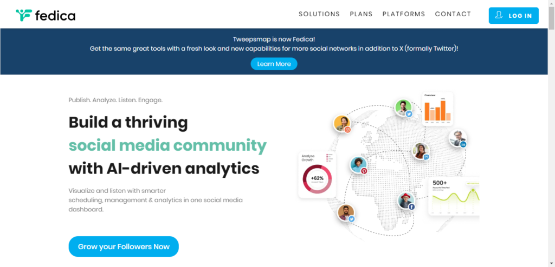Click the Analyse Growth +62% donut card
Screen dimensions: 555x267
point(317,175)
